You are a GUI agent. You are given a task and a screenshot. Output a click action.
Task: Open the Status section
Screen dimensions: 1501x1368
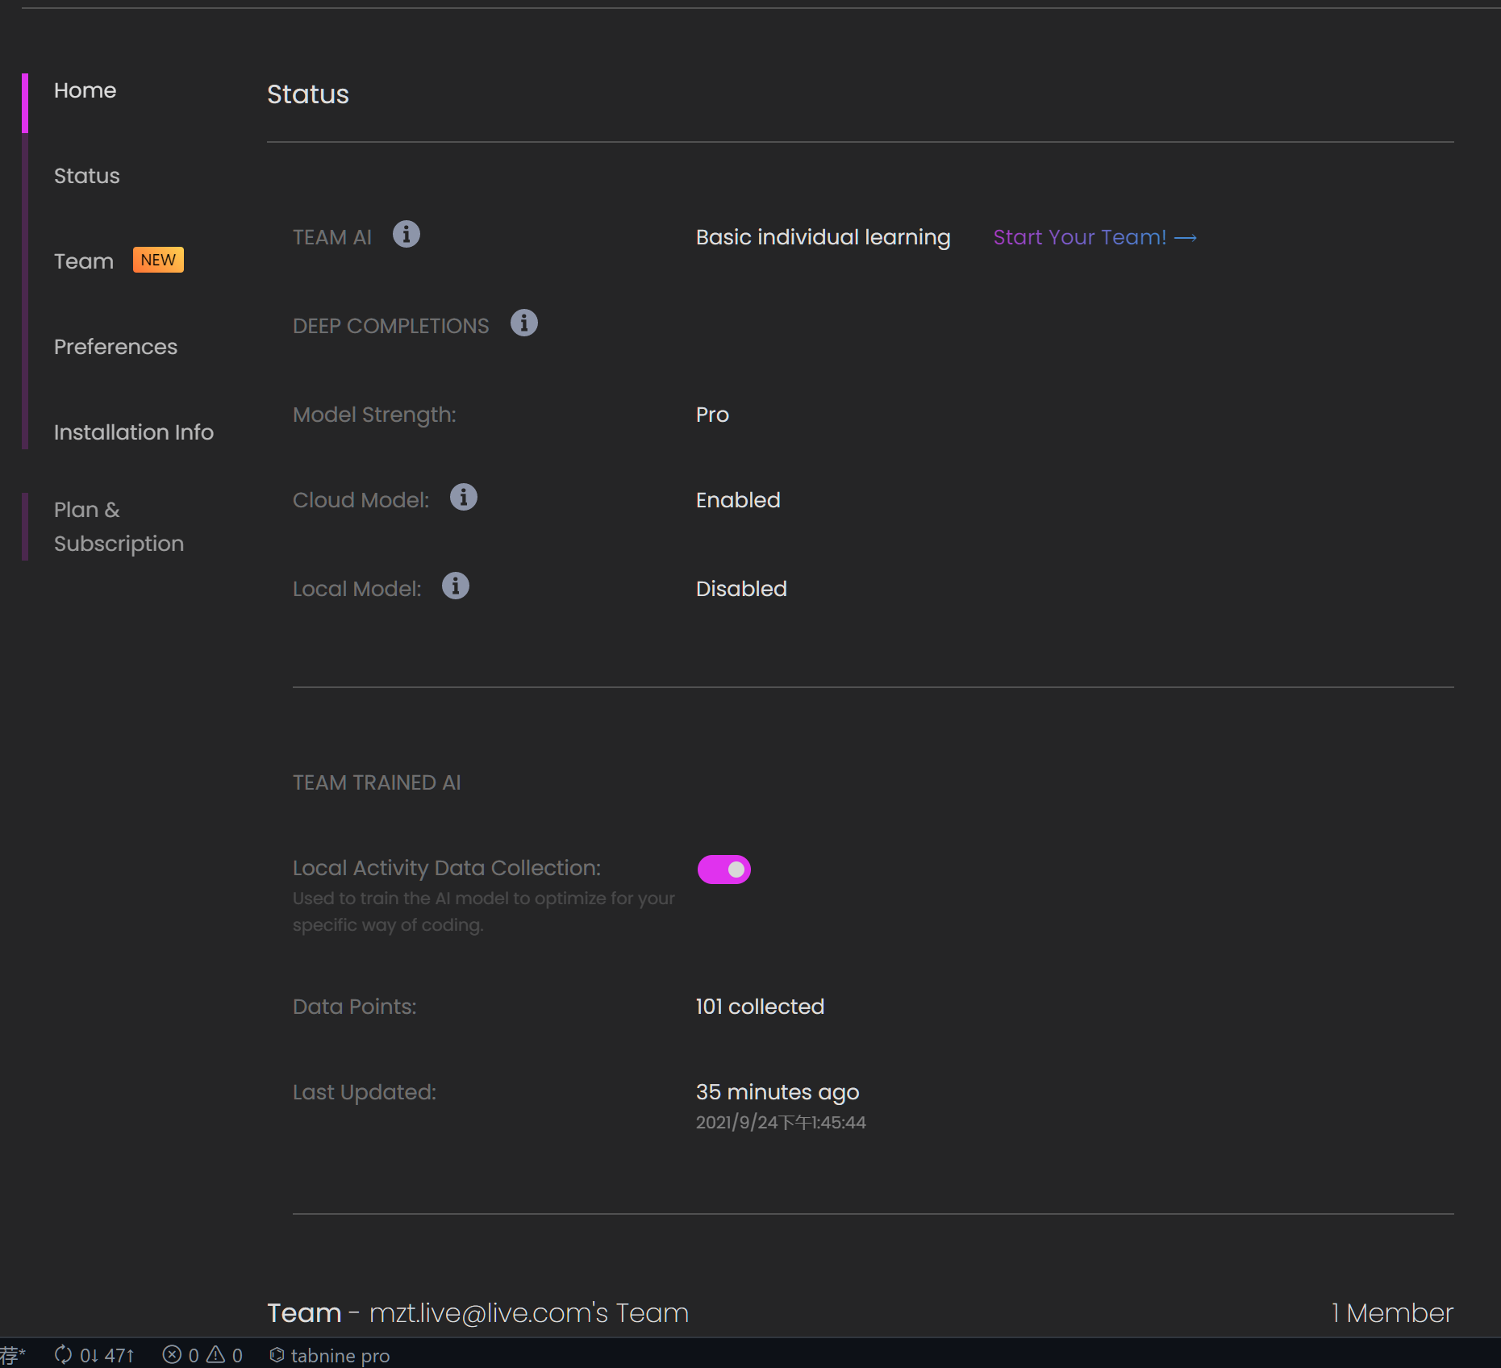point(86,176)
